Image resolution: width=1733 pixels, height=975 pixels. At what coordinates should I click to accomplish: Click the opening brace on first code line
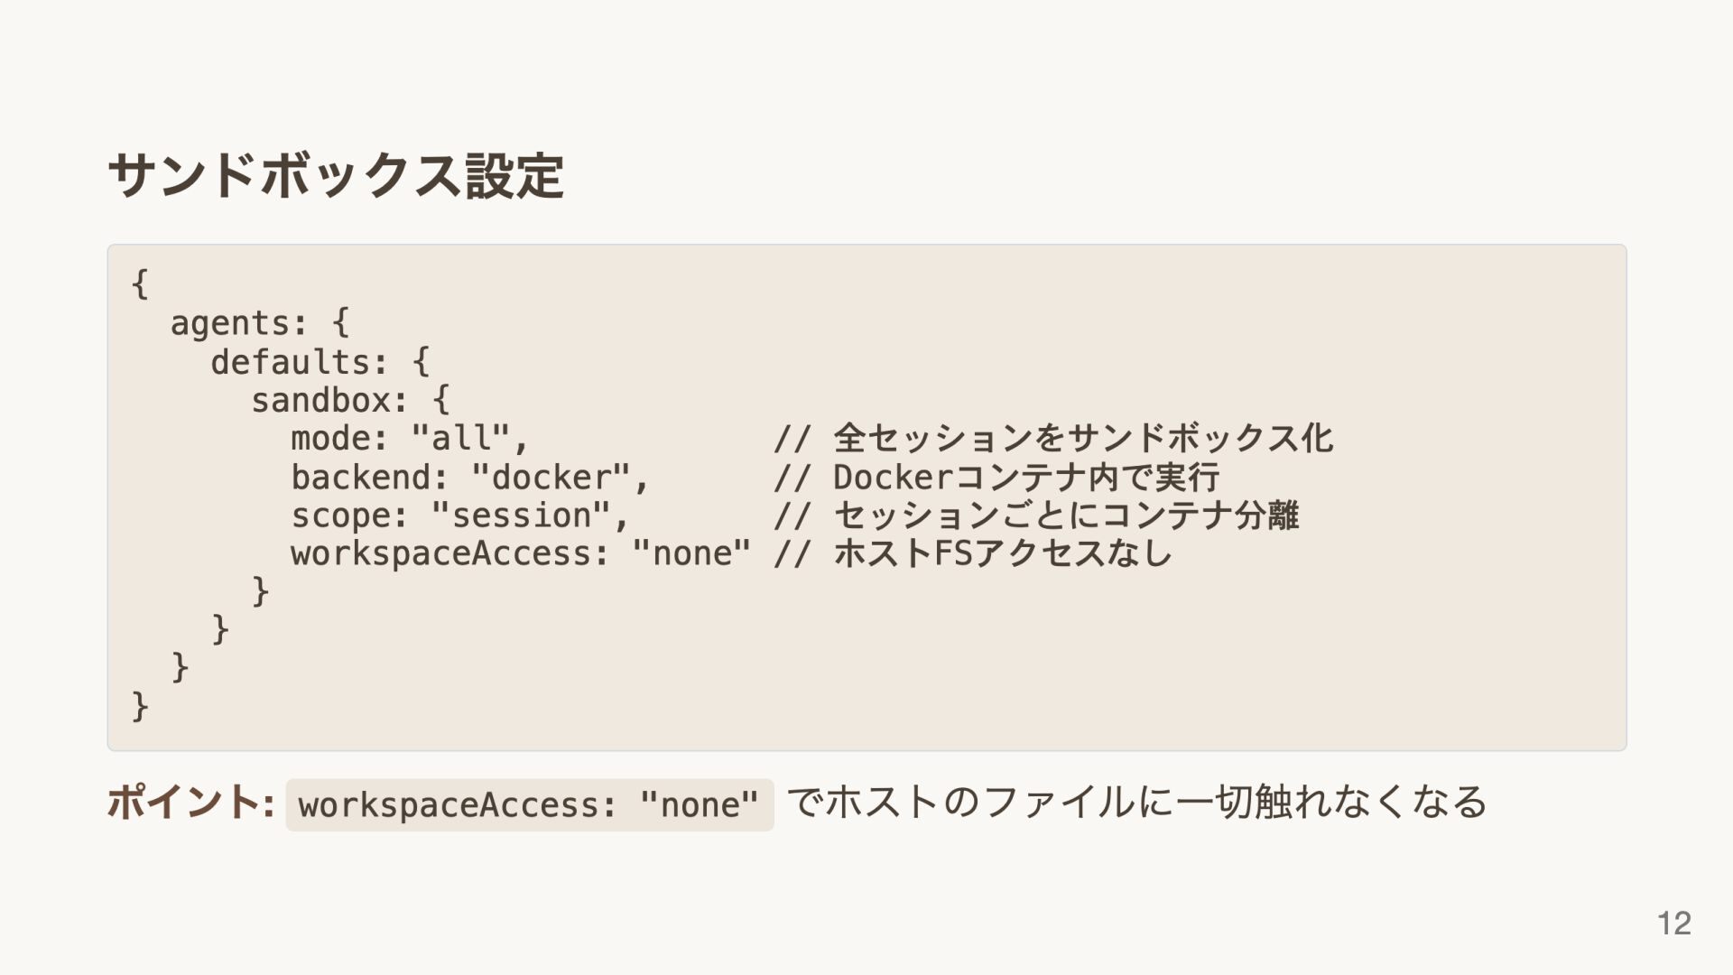(x=140, y=284)
